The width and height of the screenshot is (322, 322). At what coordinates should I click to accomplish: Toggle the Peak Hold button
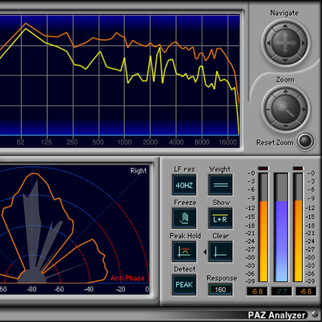[184, 251]
